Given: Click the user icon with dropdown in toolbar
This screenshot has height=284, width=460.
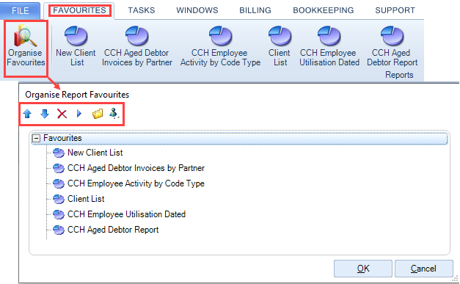Looking at the screenshot, I should pyautogui.click(x=114, y=114).
